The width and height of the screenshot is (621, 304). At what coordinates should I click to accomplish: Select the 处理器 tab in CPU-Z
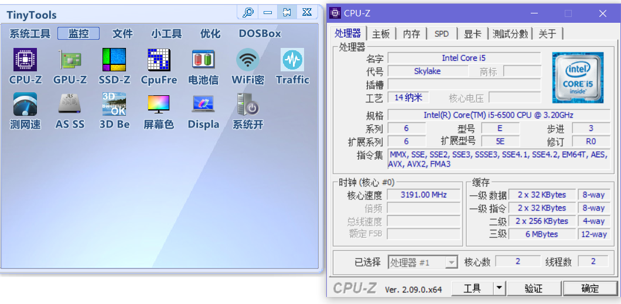(348, 33)
